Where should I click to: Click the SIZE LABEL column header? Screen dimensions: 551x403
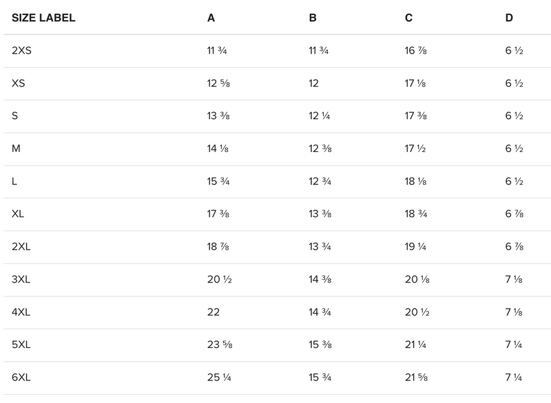coord(43,18)
